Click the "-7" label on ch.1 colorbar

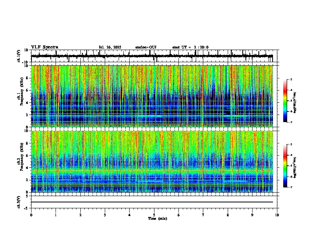point(290,122)
